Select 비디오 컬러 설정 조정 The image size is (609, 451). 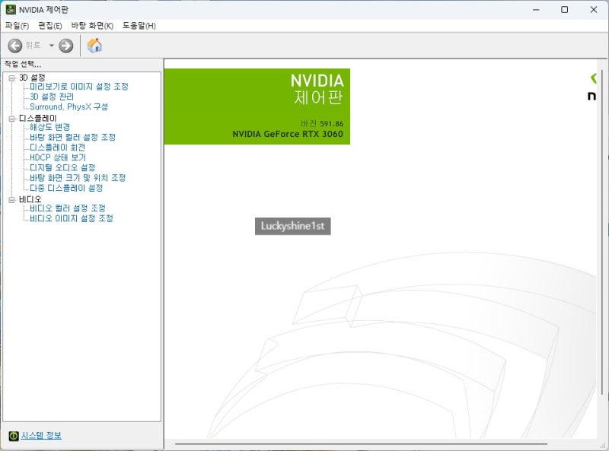(68, 208)
